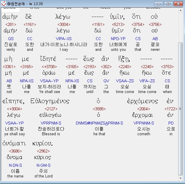Click Strong's number <2064>
Image resolution: width=185 pixels, height=184 pixels.
144,109
